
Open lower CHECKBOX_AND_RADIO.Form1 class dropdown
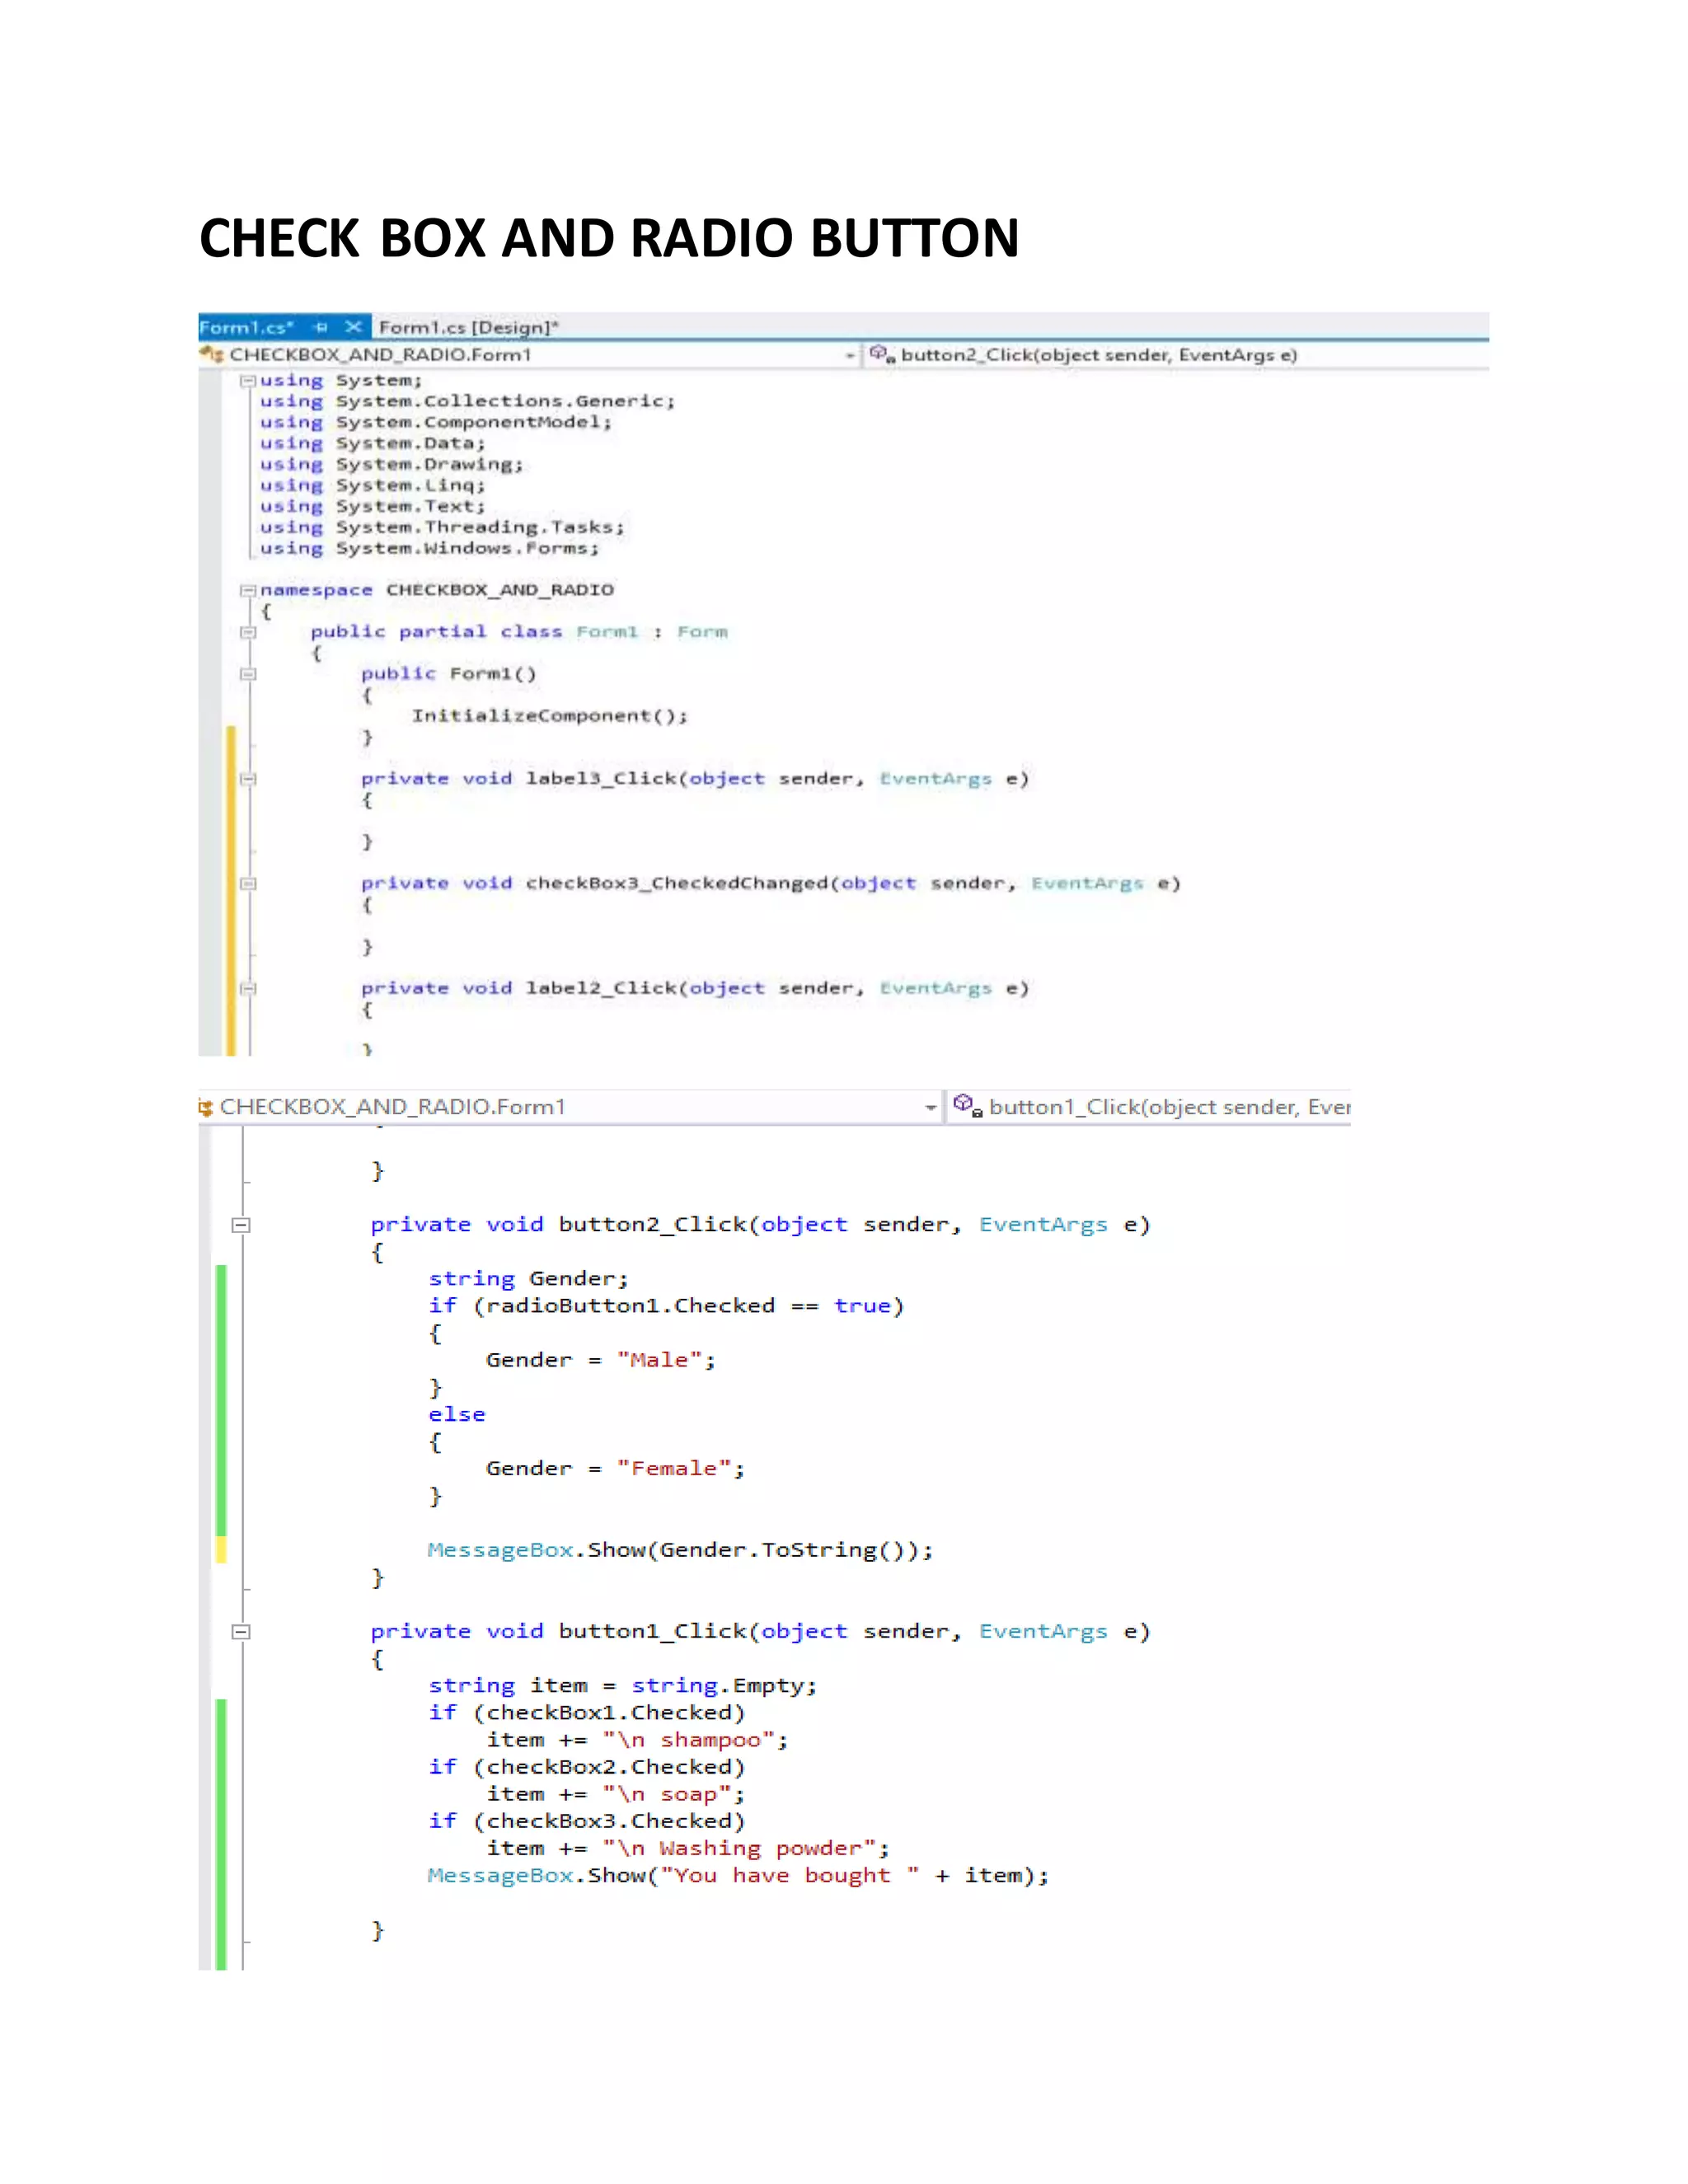click(x=931, y=1107)
